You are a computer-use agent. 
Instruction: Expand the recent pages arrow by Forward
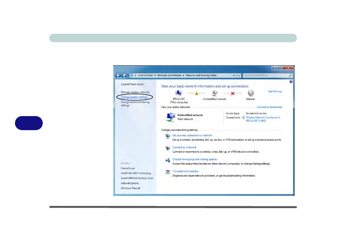point(128,75)
